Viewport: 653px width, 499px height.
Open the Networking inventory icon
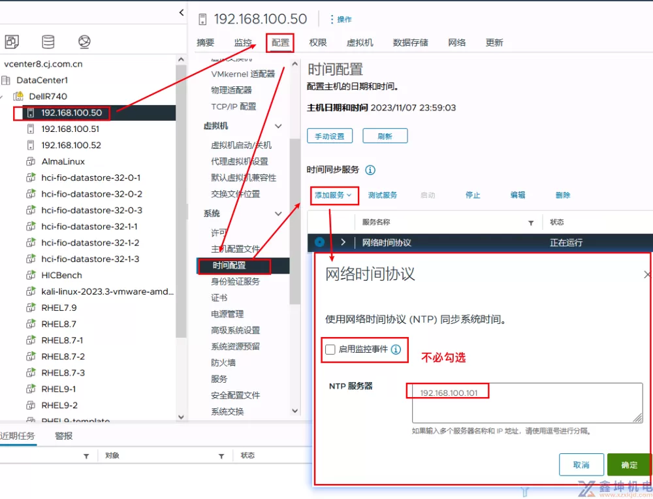pos(84,42)
